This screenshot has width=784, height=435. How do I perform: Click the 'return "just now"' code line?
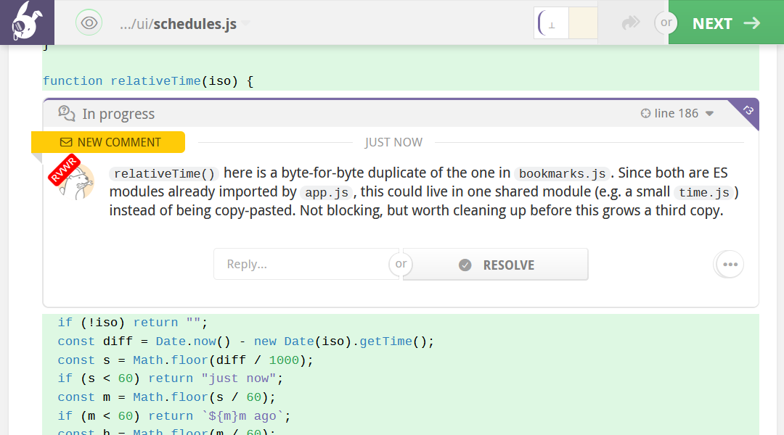pos(170,378)
